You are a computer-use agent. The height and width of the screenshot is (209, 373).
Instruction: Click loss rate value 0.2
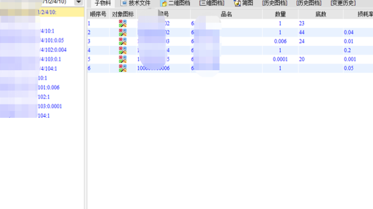pos(347,51)
